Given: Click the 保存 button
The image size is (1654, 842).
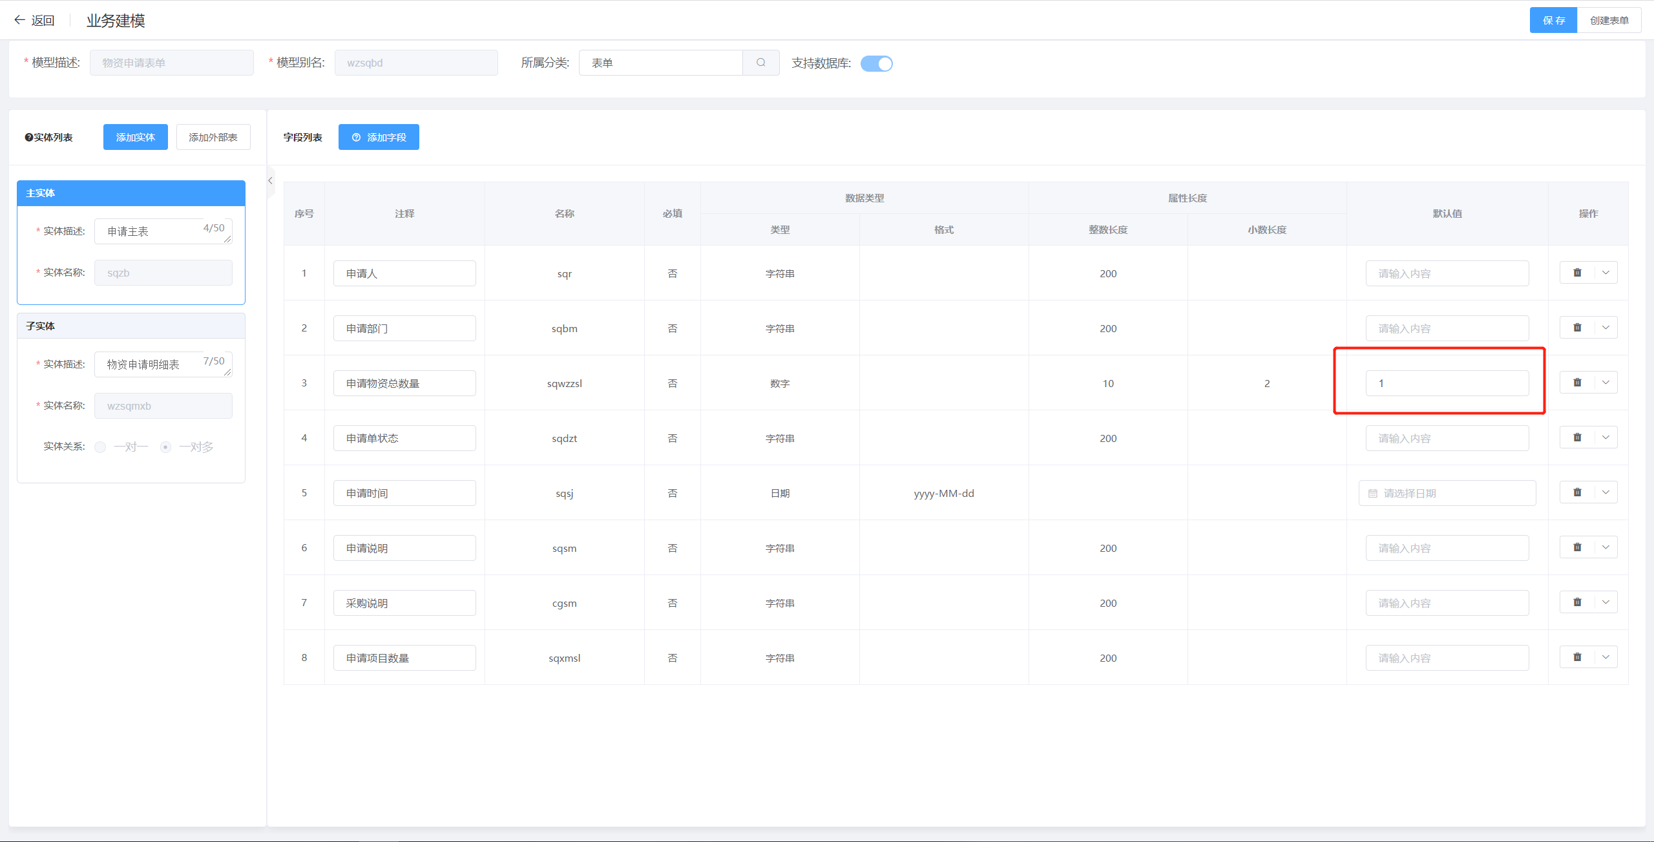Looking at the screenshot, I should [1553, 20].
